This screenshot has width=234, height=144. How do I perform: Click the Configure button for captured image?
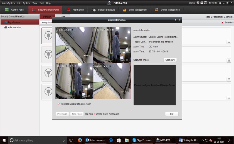[x=170, y=60]
